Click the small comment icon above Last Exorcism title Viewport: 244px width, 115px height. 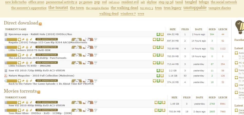[x=19, y=55]
